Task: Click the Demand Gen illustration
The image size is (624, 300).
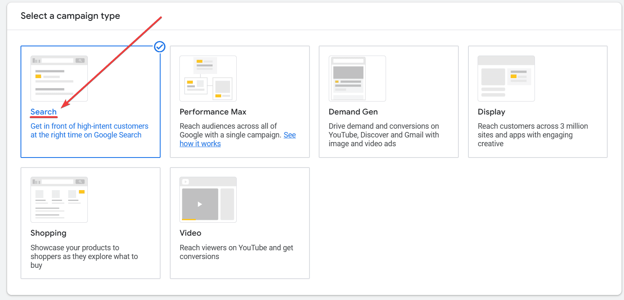Action: (357, 79)
